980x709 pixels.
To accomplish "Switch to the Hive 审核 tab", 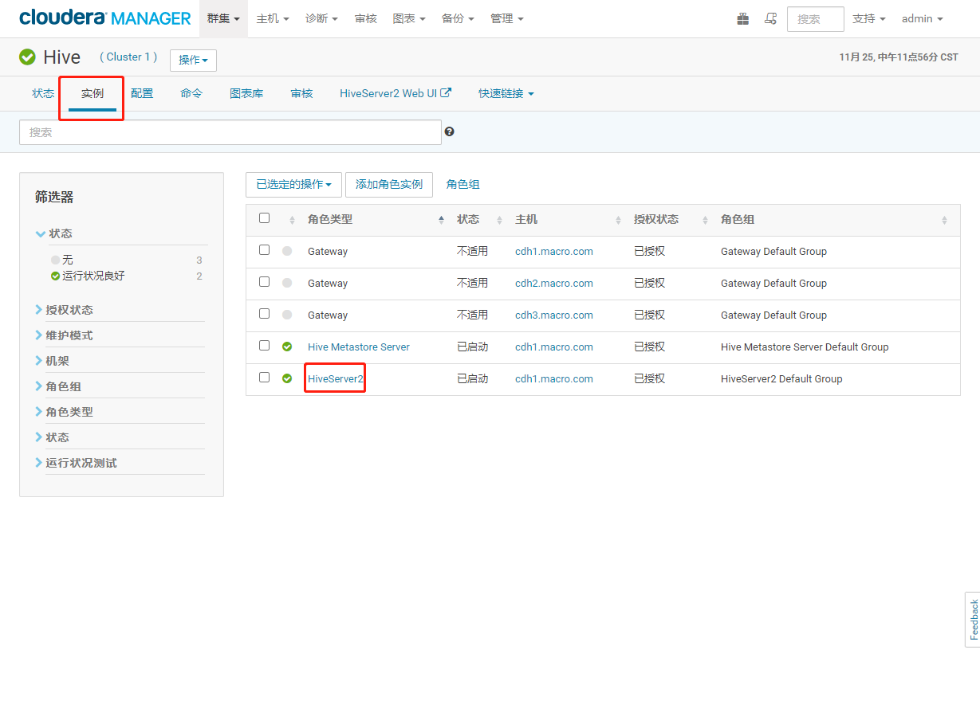I will pyautogui.click(x=301, y=93).
